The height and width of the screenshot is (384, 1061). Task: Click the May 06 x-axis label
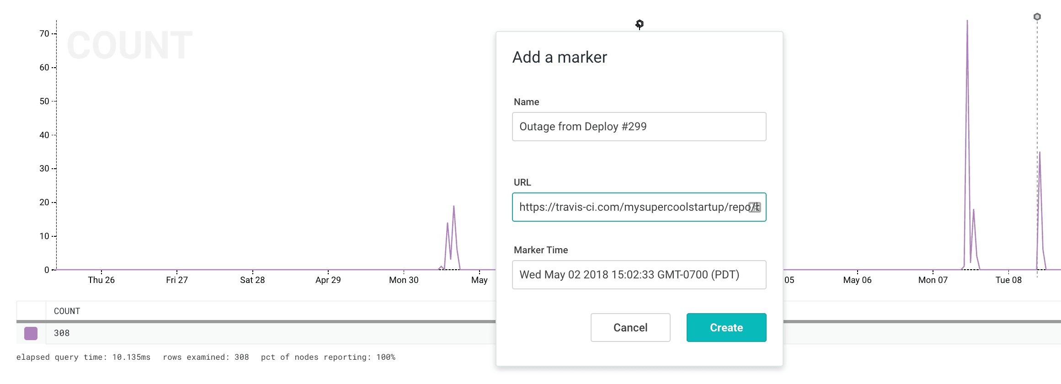(x=857, y=280)
